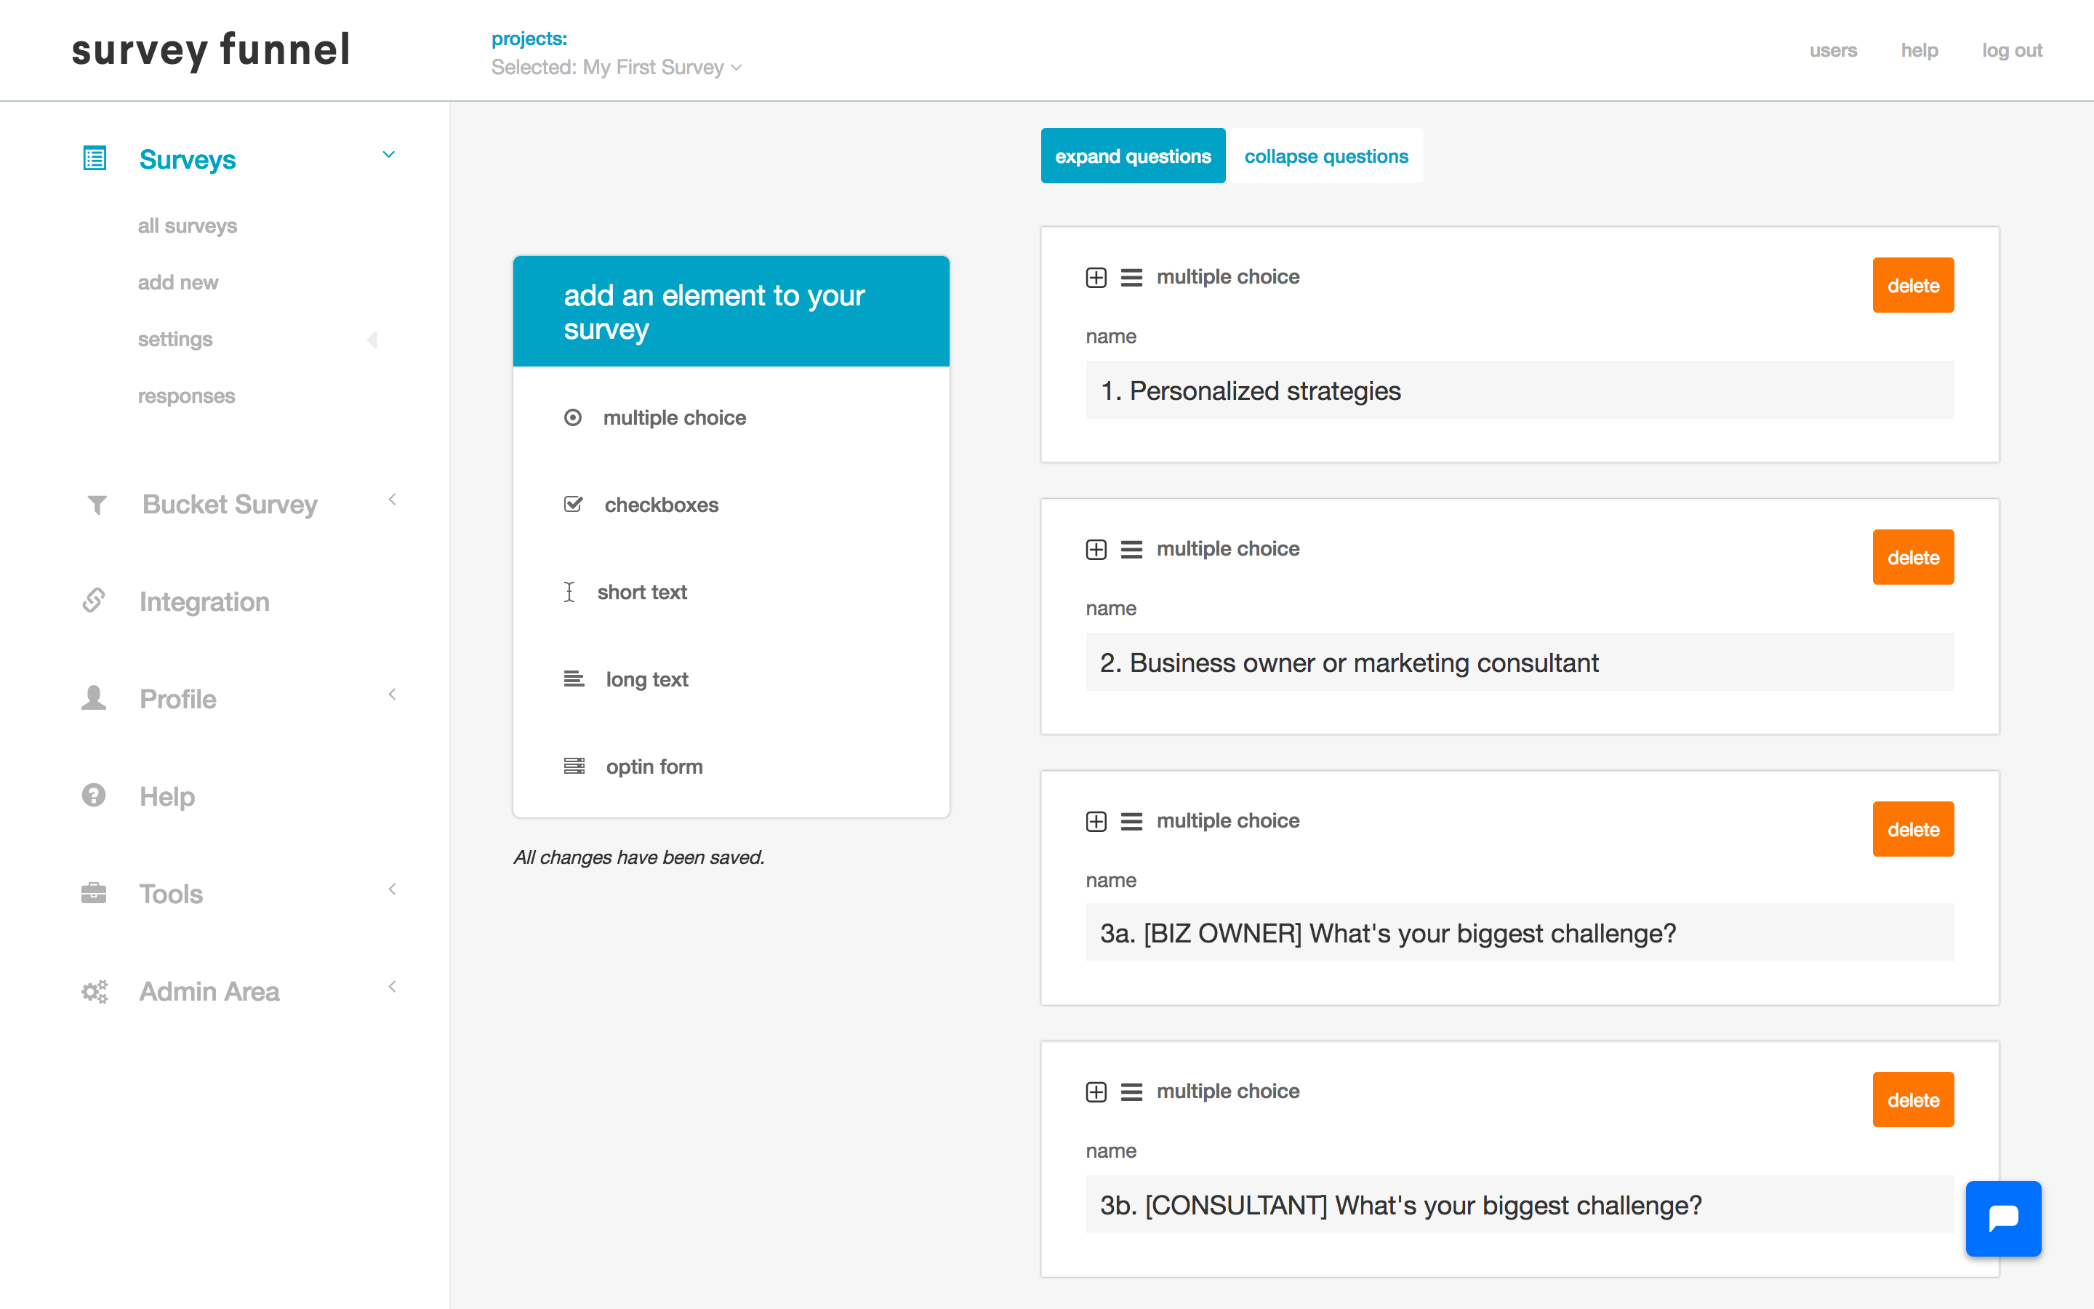
Task: Click the Bucket Survey funnel icon
Action: 97,504
